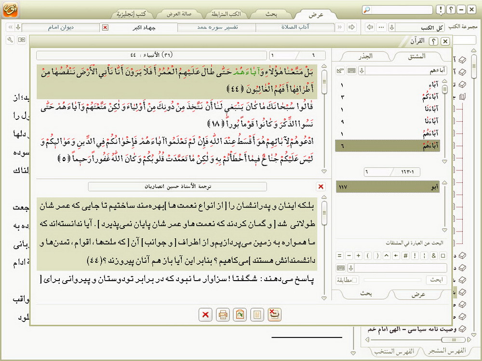Open keyboard for phrase search field

(x=341, y=268)
